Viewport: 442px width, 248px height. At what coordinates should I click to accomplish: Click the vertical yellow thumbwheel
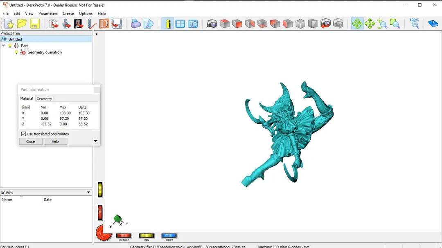coord(100,190)
